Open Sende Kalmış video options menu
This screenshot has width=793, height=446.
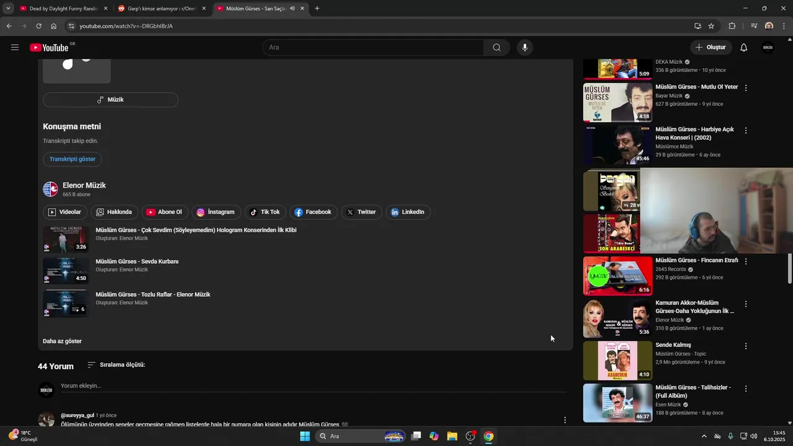746,346
